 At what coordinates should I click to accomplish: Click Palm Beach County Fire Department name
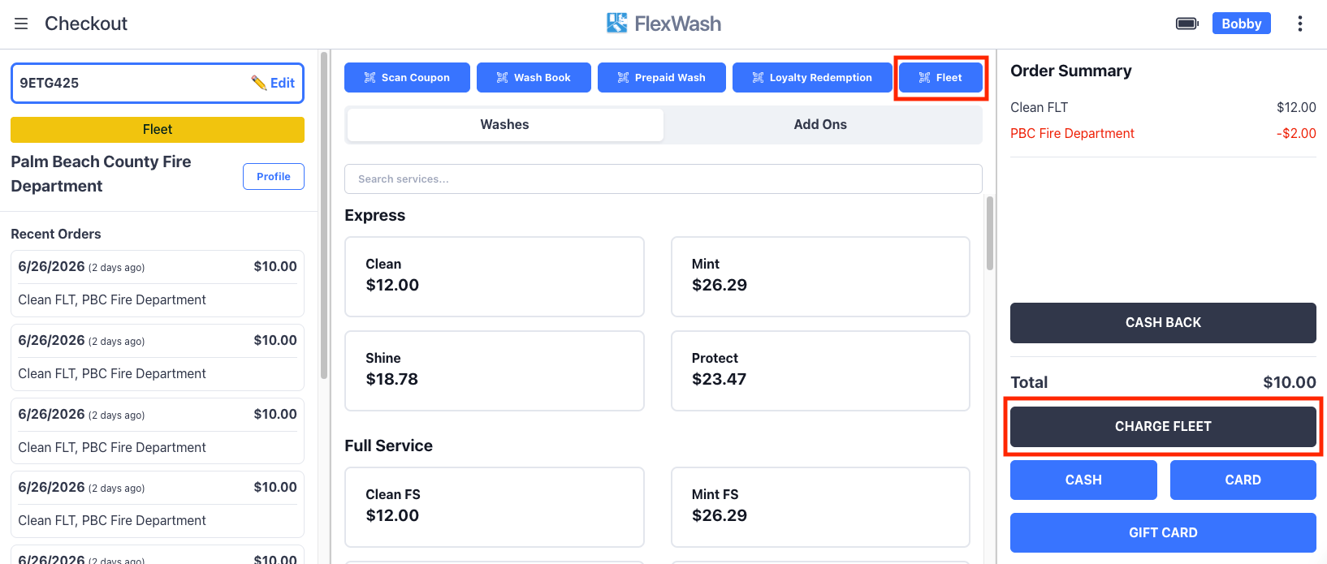click(x=101, y=174)
